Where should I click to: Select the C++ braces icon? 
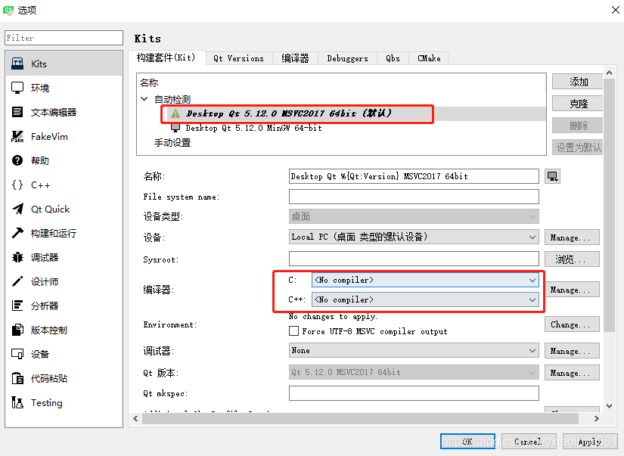[17, 185]
